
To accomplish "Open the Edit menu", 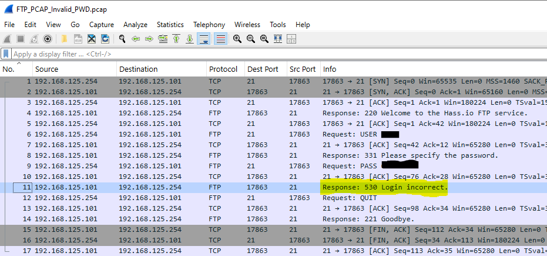I will click(31, 25).
